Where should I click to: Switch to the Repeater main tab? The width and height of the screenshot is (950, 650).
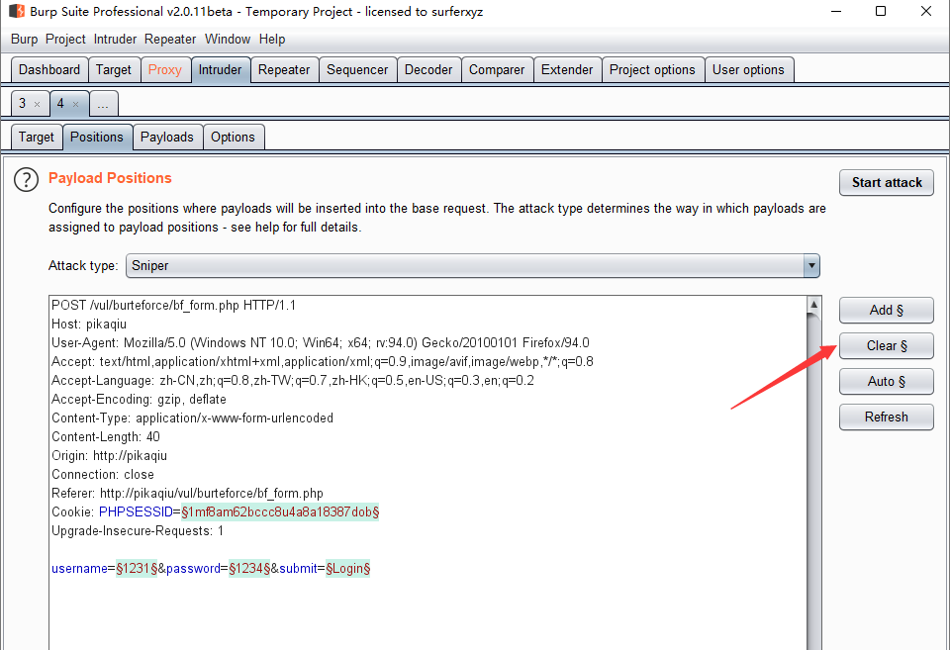pyautogui.click(x=284, y=69)
